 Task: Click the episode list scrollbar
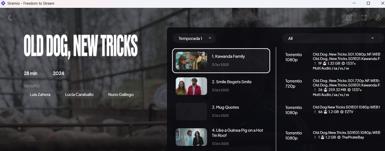276,99
